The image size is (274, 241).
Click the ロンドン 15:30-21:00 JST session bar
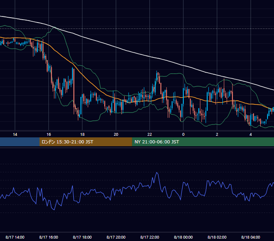85,142
